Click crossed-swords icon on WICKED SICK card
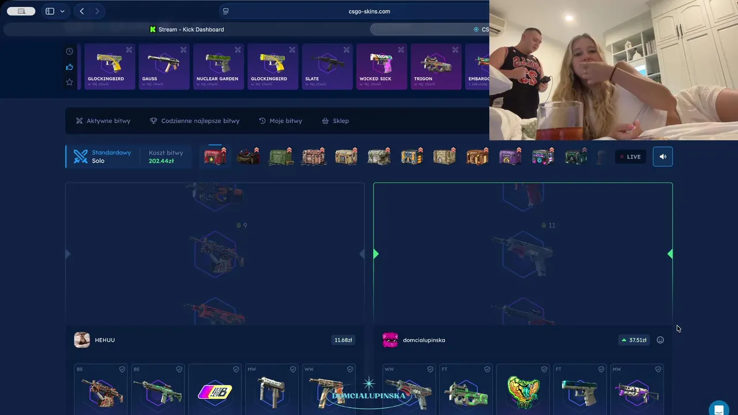Image resolution: width=738 pixels, height=415 pixels. [401, 50]
